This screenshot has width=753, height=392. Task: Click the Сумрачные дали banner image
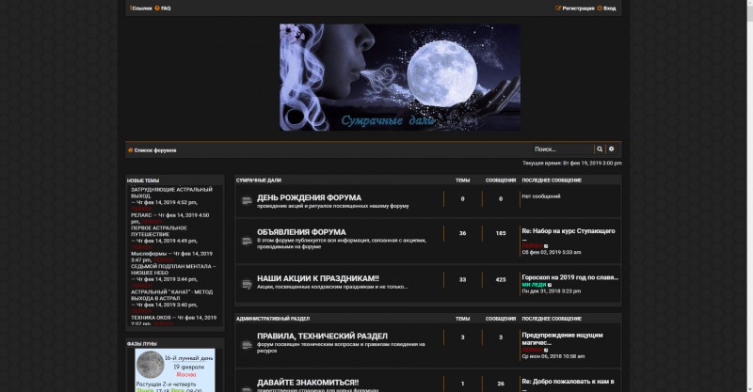point(399,77)
